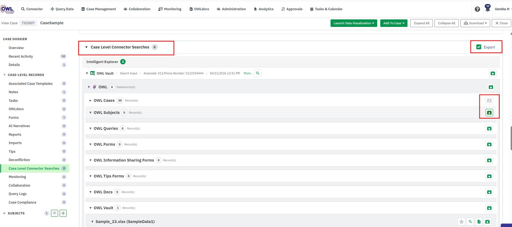Viewport: 512px width, 227px height.
Task: Open the Collaboration top menu
Action: click(x=137, y=9)
